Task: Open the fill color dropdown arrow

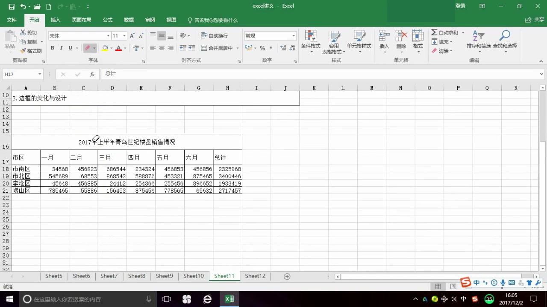Action: point(111,48)
